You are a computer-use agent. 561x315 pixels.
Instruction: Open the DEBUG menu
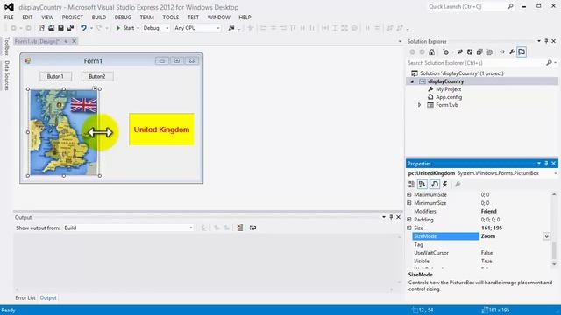click(x=123, y=17)
